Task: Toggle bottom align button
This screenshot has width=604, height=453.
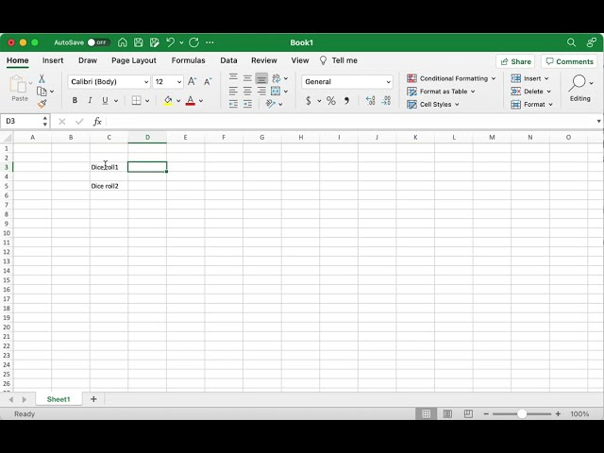Action: coord(261,78)
